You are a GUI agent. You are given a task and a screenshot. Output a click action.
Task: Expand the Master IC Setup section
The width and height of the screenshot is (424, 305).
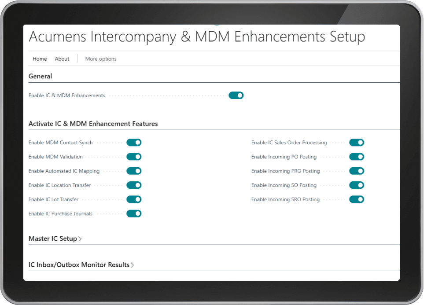[x=55, y=239]
